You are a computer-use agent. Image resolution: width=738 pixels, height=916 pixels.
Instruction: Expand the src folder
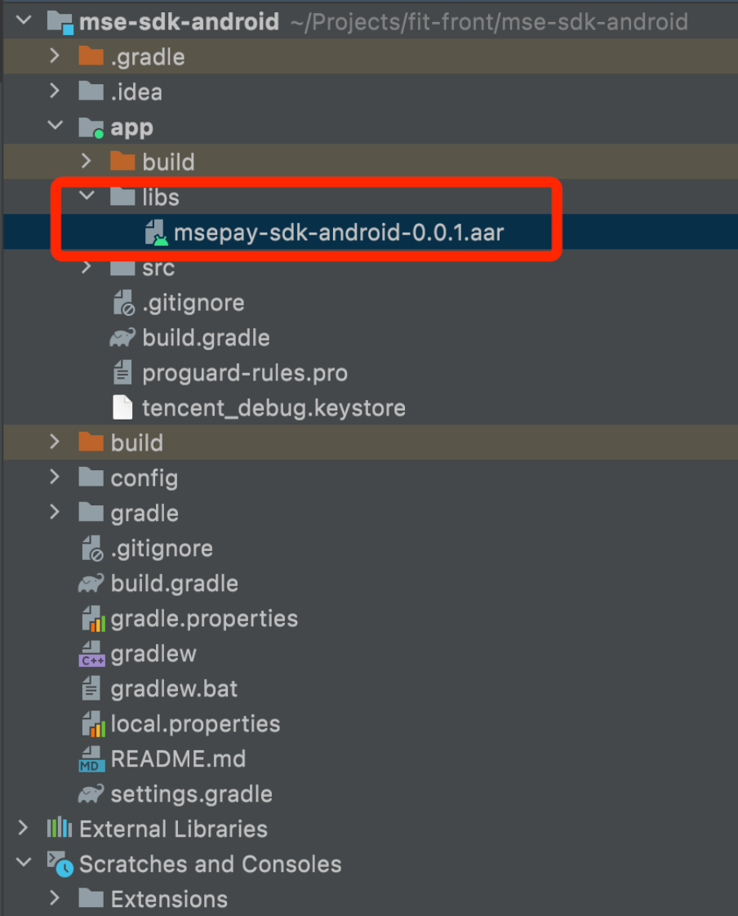click(87, 268)
